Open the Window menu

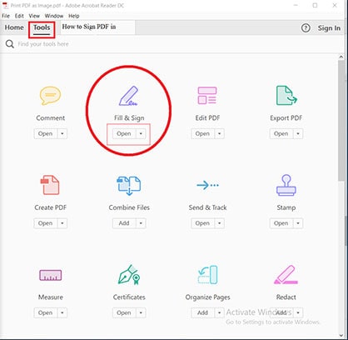coord(54,16)
